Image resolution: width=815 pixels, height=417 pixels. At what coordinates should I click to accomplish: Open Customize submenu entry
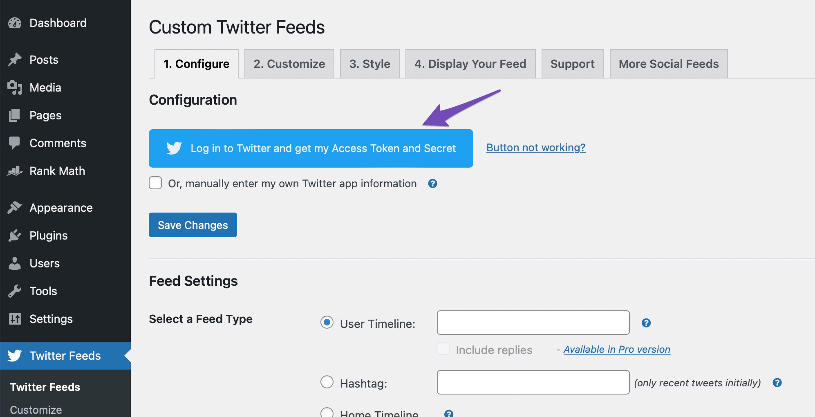click(x=36, y=410)
